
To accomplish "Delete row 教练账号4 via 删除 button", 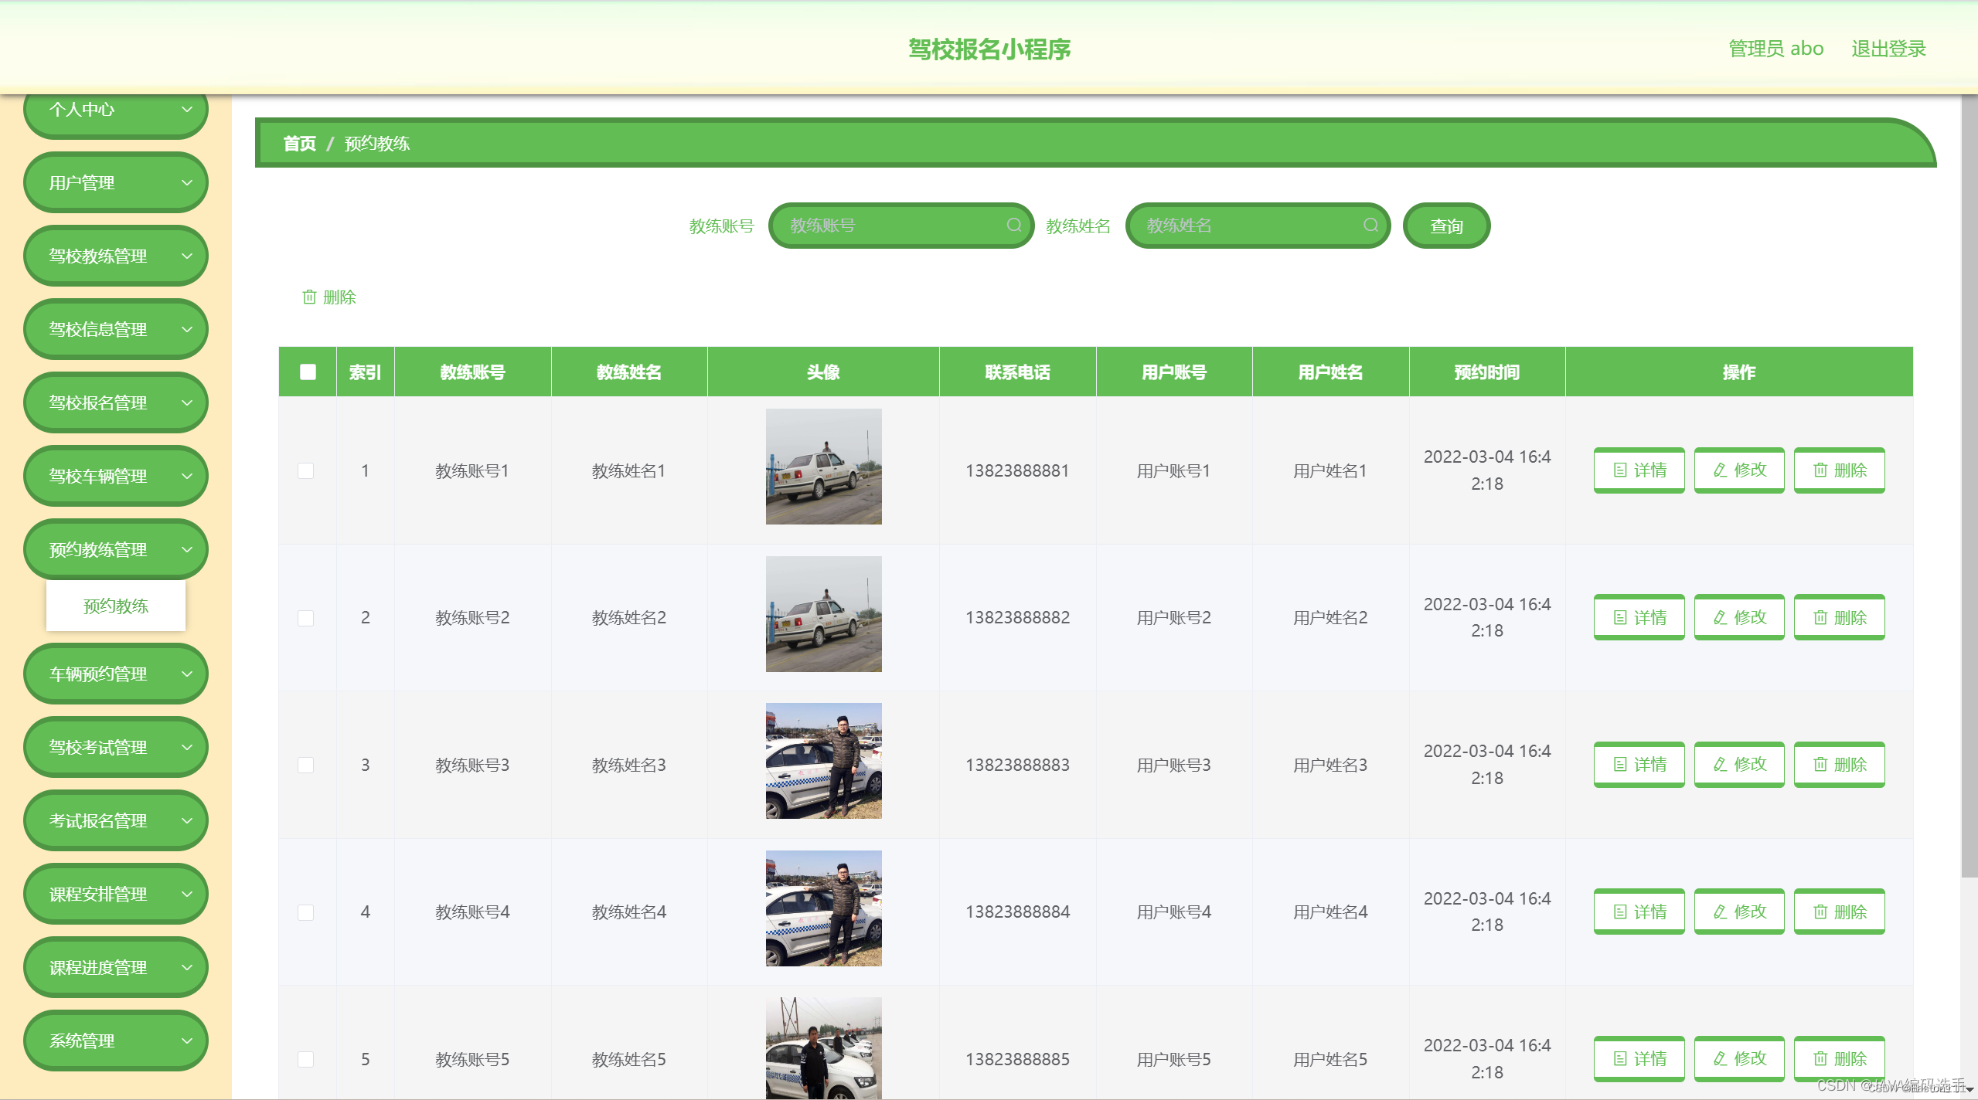I will pos(1839,912).
